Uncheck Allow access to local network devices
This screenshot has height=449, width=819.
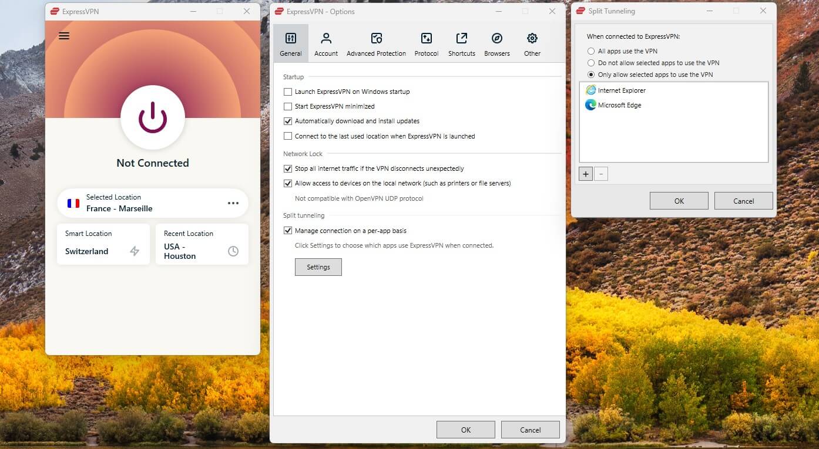[x=288, y=183]
